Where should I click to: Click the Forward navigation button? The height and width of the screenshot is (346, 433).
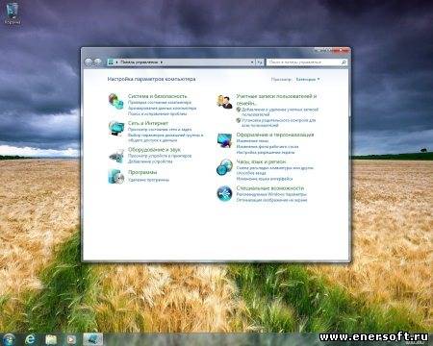point(97,62)
